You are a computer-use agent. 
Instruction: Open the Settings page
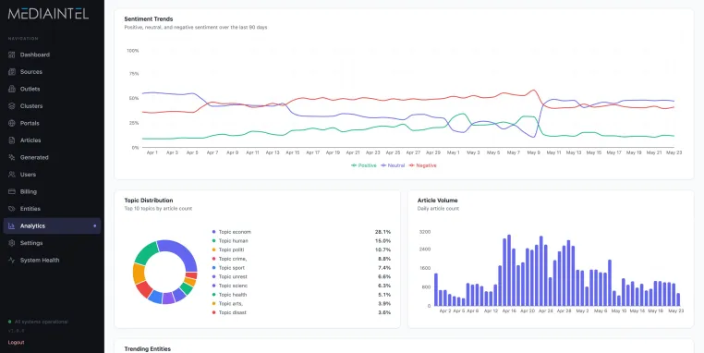pyautogui.click(x=52, y=243)
